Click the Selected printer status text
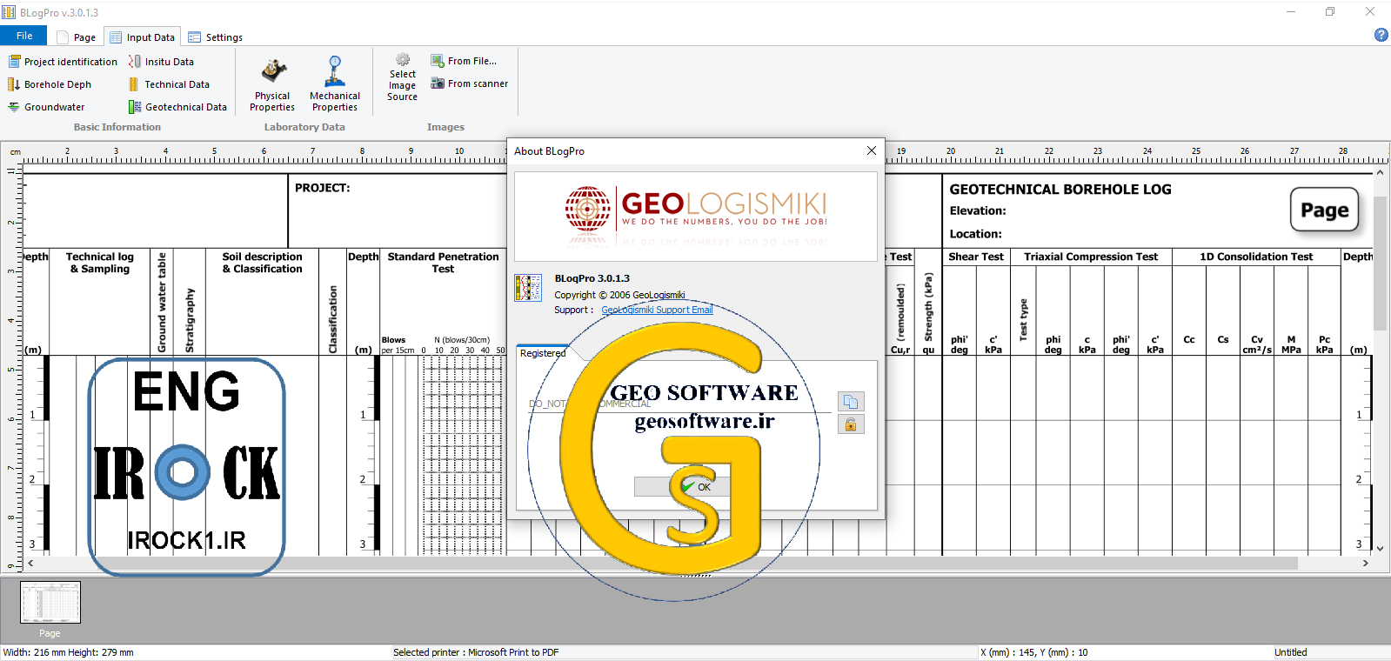Image resolution: width=1391 pixels, height=661 pixels. 476,652
